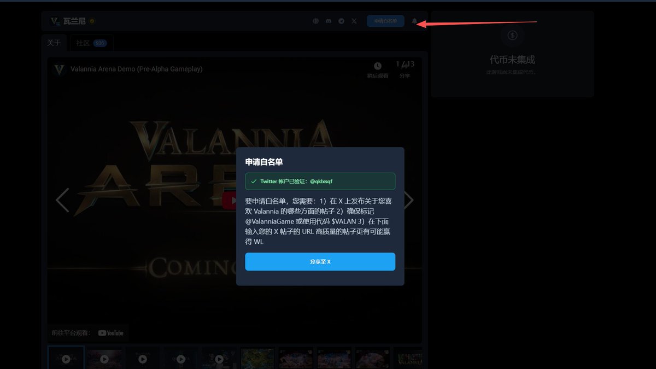Screen dimensions: 656x369
Task: Go to previous media with left chevron
Action: pos(63,200)
